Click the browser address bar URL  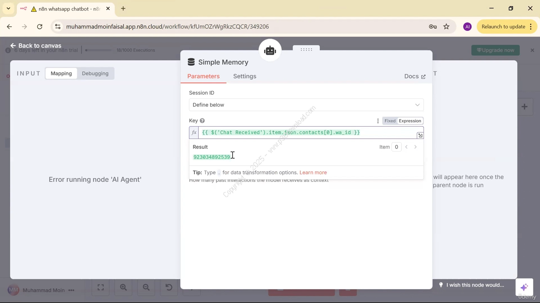tap(167, 27)
